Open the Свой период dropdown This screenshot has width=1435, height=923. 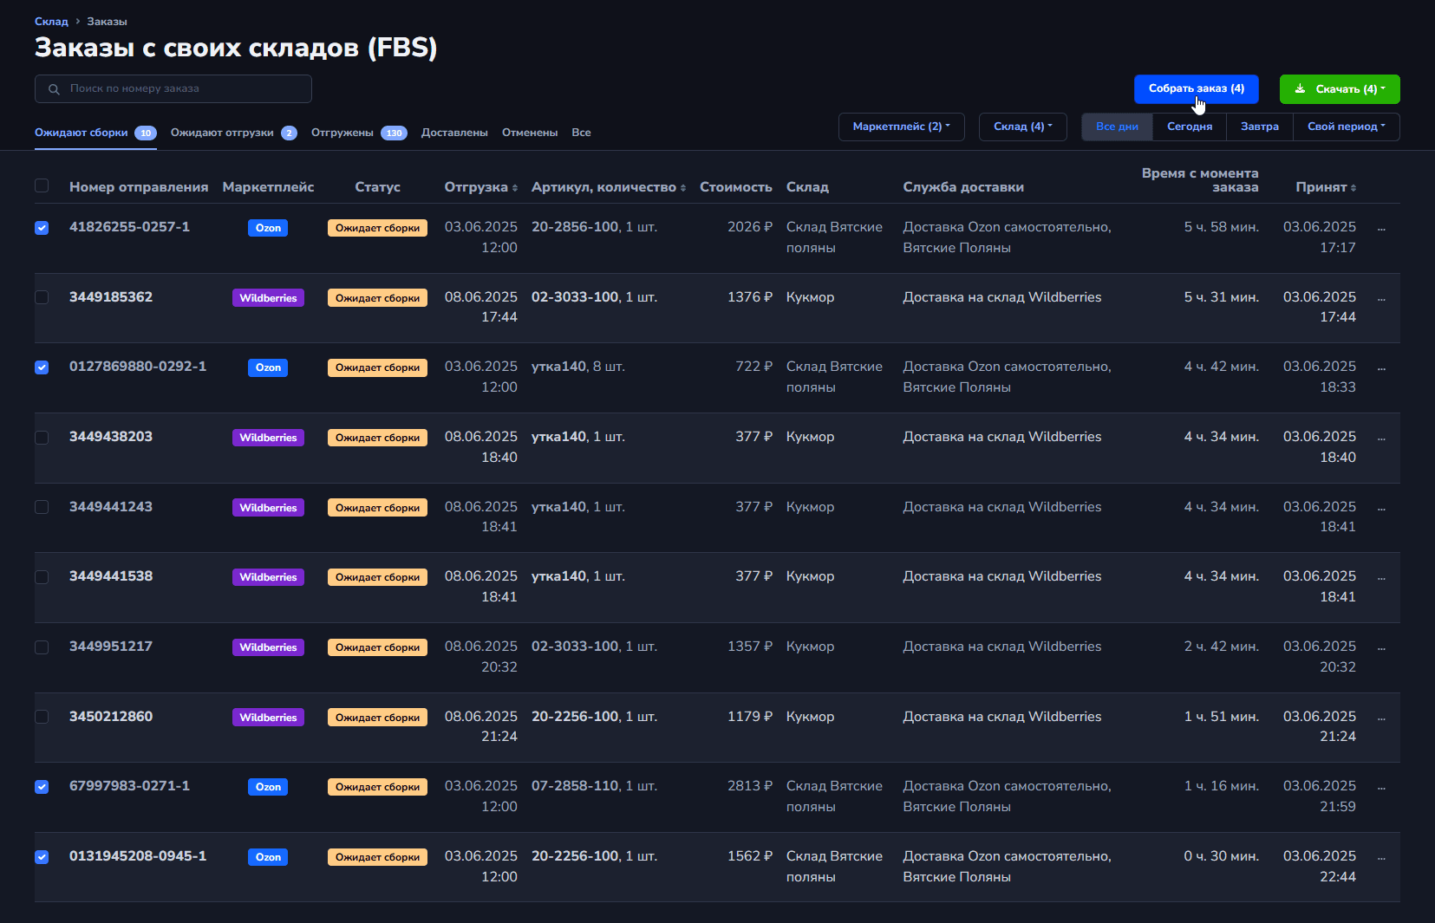(x=1346, y=127)
